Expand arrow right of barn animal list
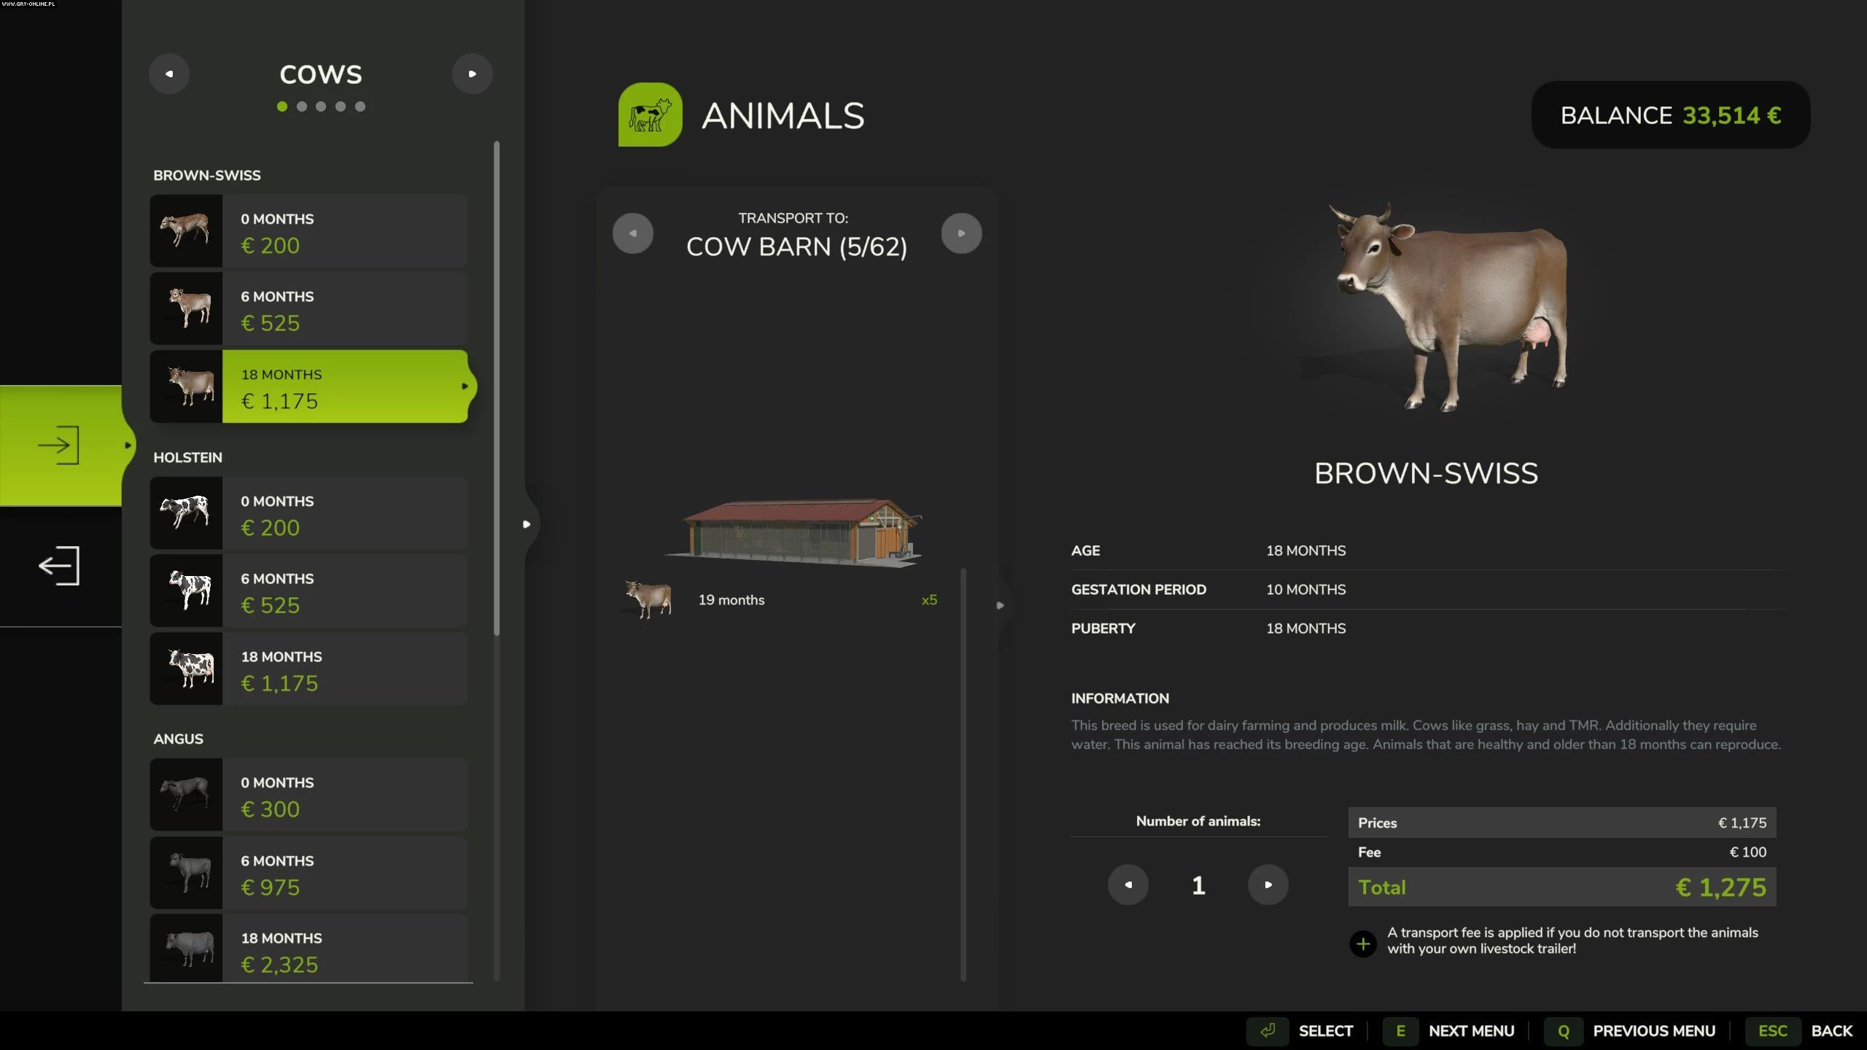Viewport: 1867px width, 1050px height. point(1000,605)
